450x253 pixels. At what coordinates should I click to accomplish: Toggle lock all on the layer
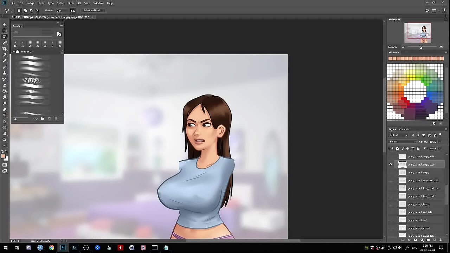pos(418,148)
